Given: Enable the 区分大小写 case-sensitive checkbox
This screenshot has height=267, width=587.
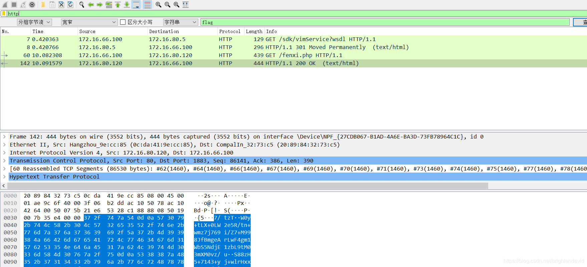Looking at the screenshot, I should click(123, 22).
